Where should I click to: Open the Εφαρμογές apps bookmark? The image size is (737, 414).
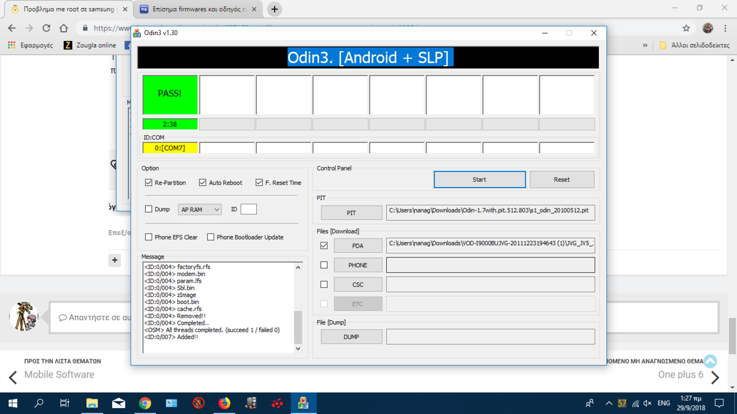point(30,45)
